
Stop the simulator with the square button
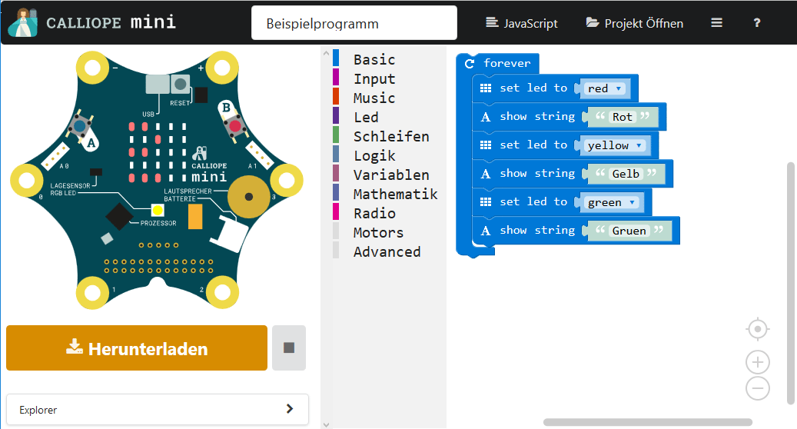289,348
